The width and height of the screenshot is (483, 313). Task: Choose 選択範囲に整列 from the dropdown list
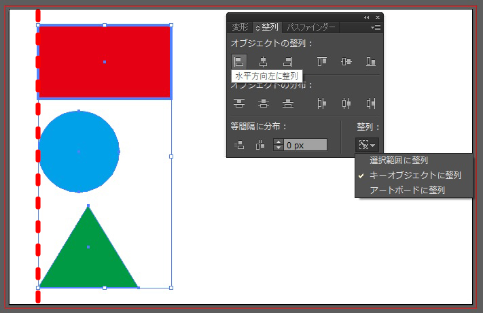click(x=399, y=161)
